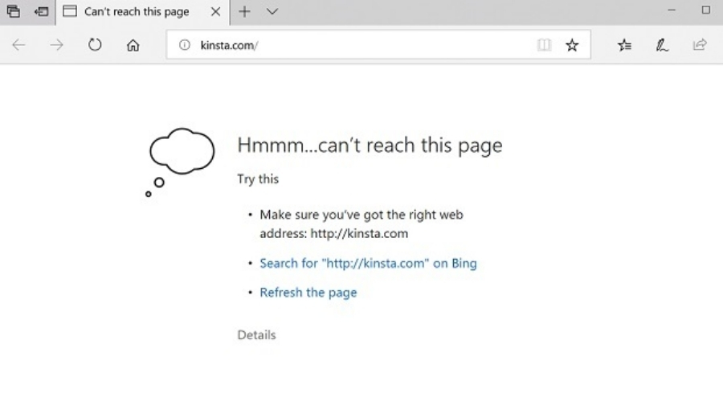Set these tabs aside

point(40,11)
